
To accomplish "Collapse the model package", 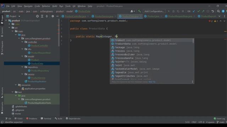I will pos(22,56).
